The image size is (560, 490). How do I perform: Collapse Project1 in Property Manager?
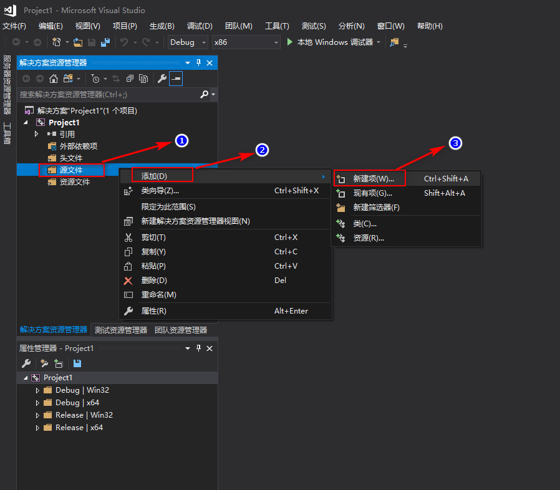pos(26,378)
